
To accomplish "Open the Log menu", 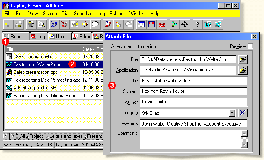I will point(101,14).
